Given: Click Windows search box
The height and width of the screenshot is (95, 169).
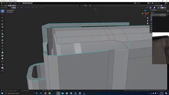Looking at the screenshot, I should coord(19,93).
